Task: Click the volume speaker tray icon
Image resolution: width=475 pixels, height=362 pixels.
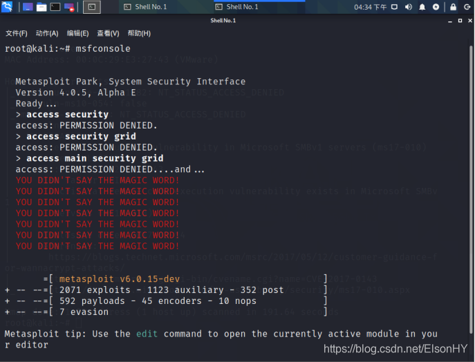Action: [x=409, y=7]
